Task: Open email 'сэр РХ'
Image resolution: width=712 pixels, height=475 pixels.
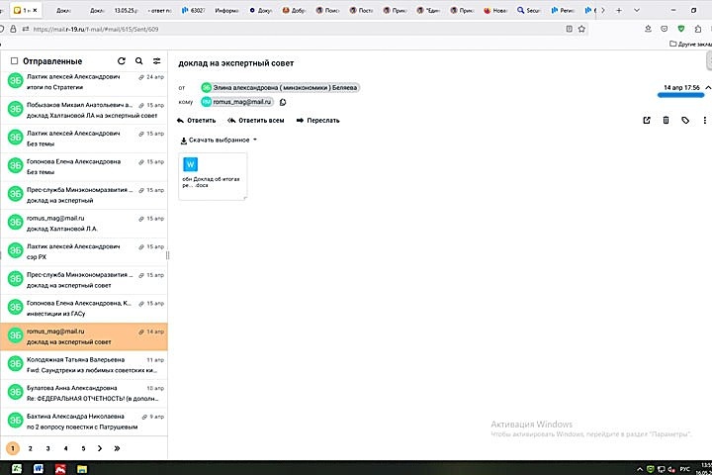Action: (x=84, y=251)
